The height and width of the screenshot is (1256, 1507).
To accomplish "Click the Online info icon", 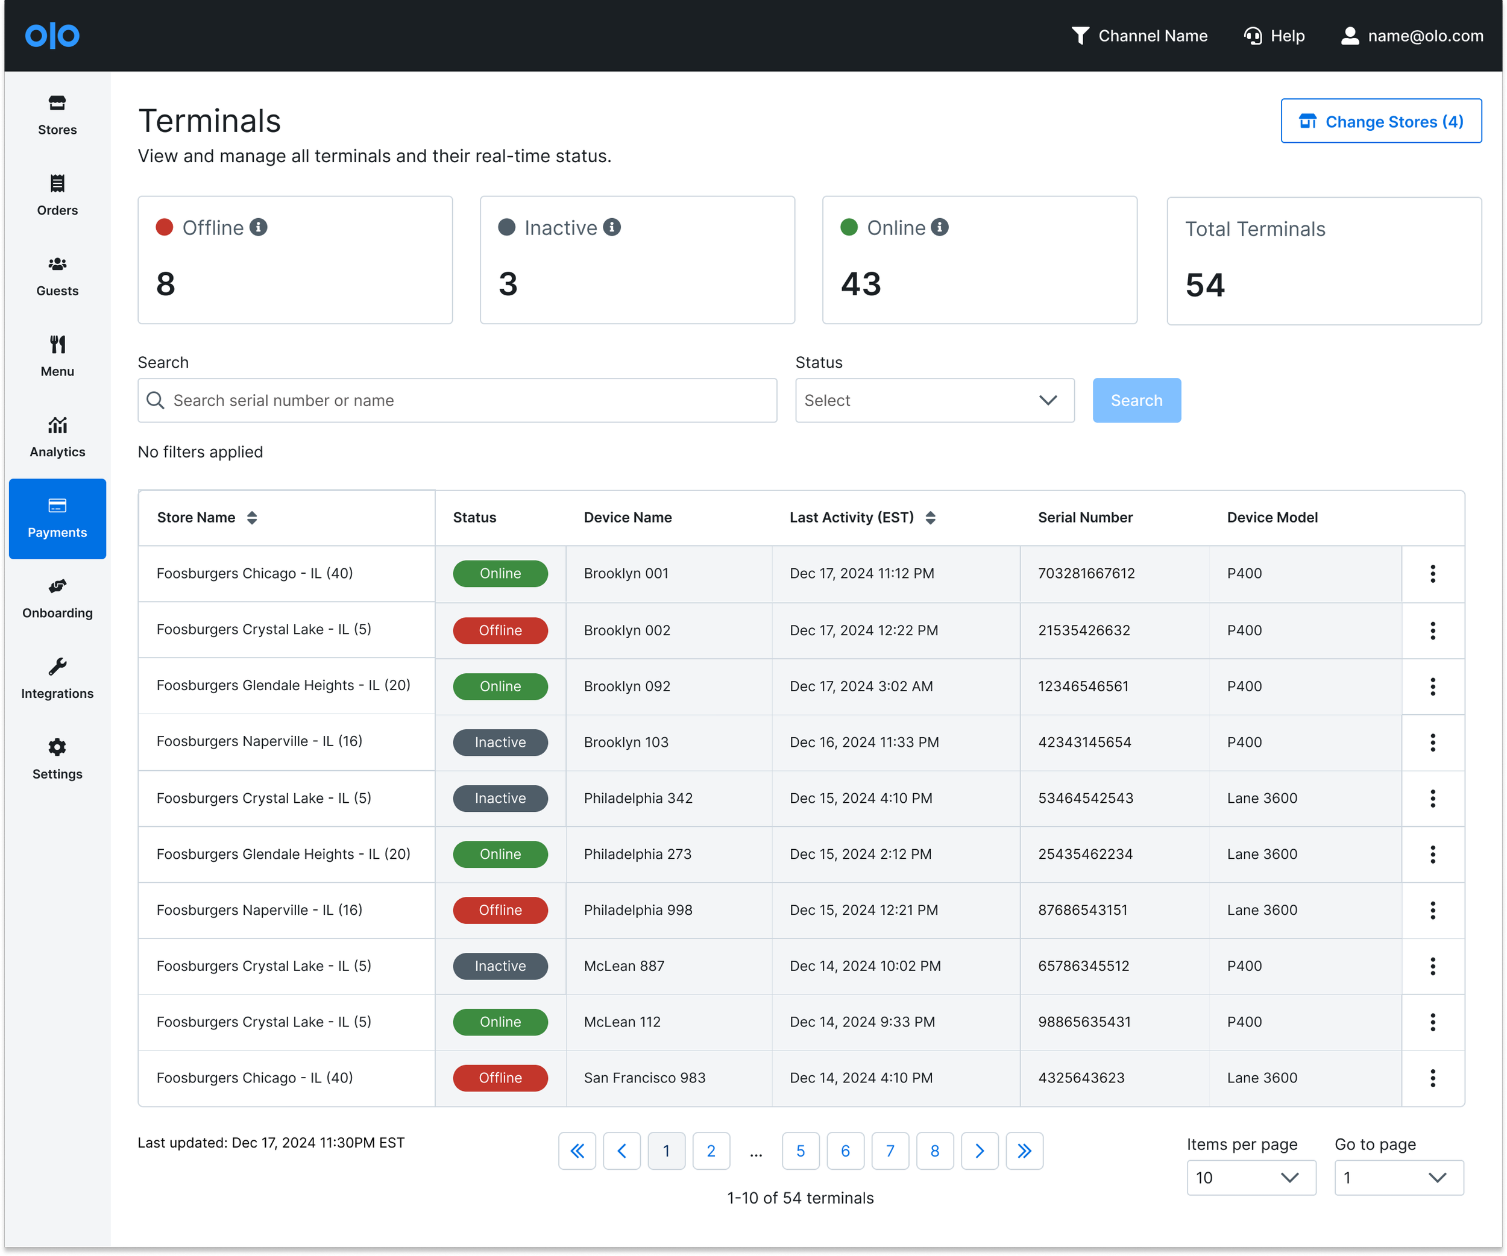I will (x=939, y=227).
